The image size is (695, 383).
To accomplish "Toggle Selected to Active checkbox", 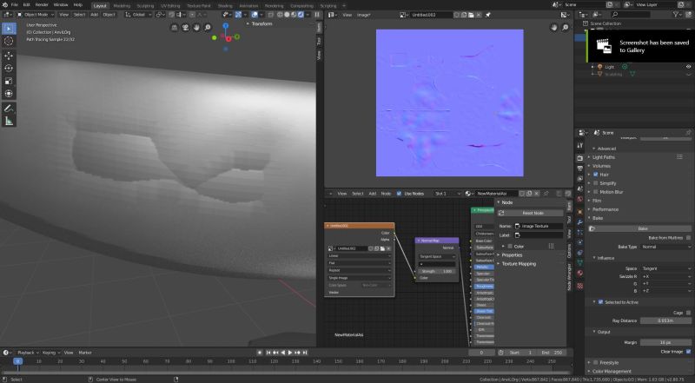I will tap(600, 302).
